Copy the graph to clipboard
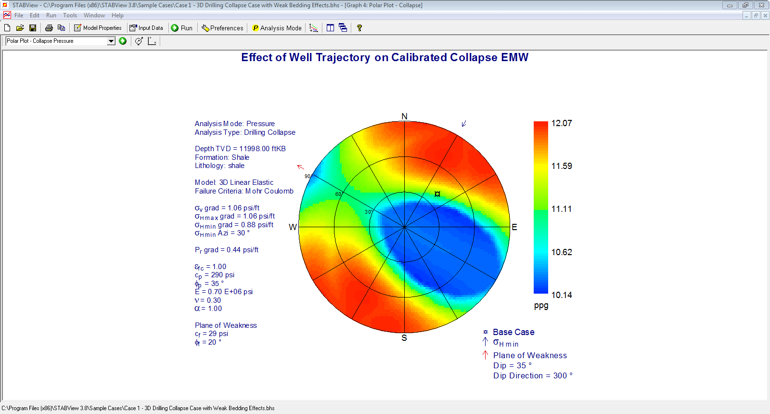The width and height of the screenshot is (770, 414). (61, 28)
